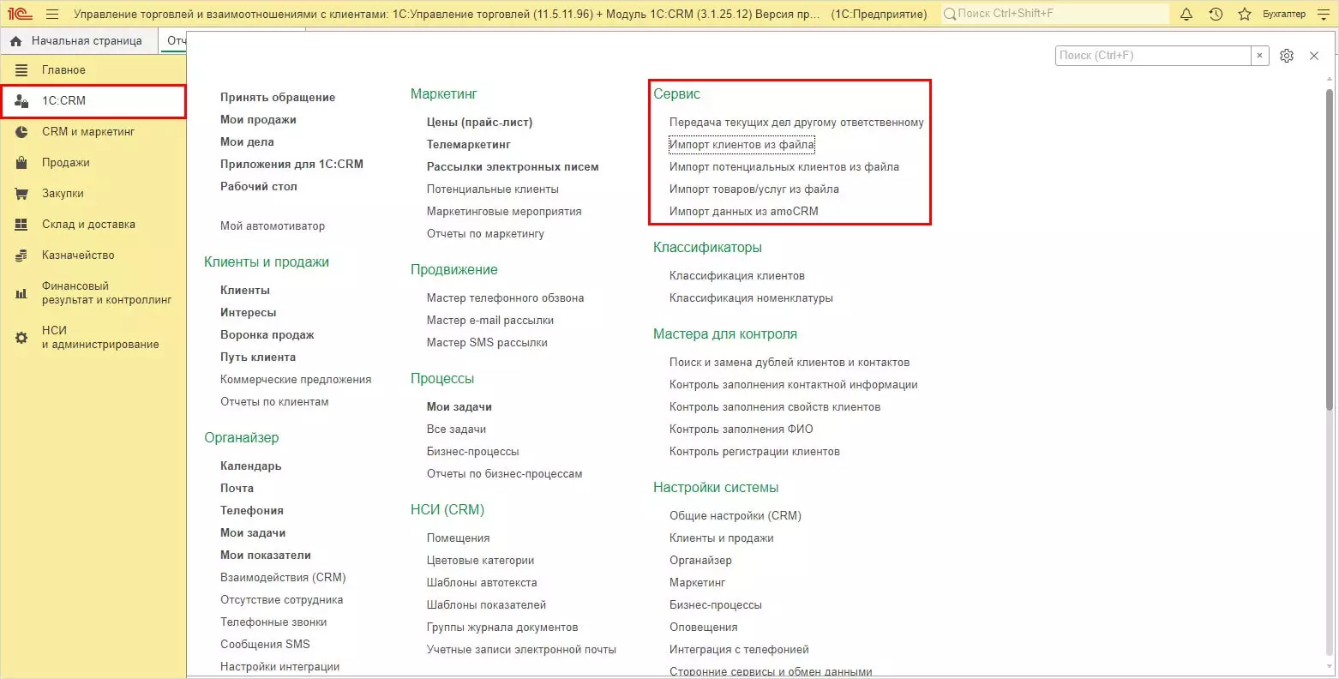The width and height of the screenshot is (1339, 679).
Task: Open Телефония link
Action: tap(252, 511)
